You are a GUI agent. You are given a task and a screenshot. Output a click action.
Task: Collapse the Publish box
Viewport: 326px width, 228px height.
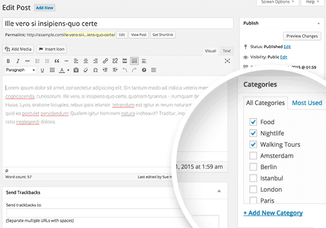tap(318, 23)
